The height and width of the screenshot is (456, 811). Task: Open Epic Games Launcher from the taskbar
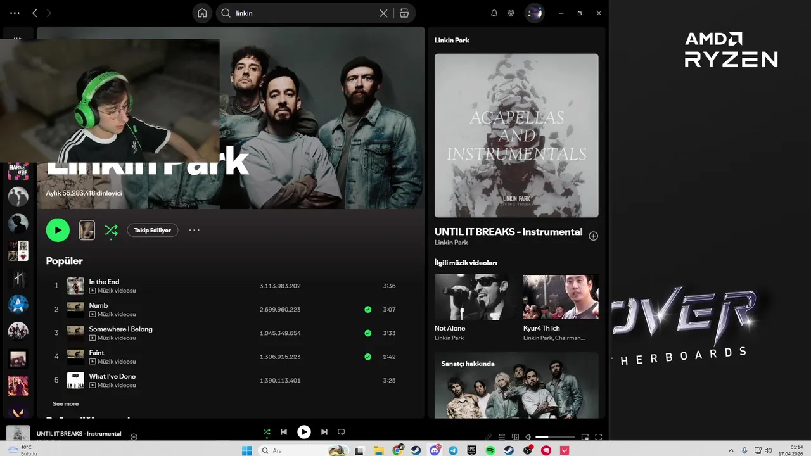[x=471, y=450]
